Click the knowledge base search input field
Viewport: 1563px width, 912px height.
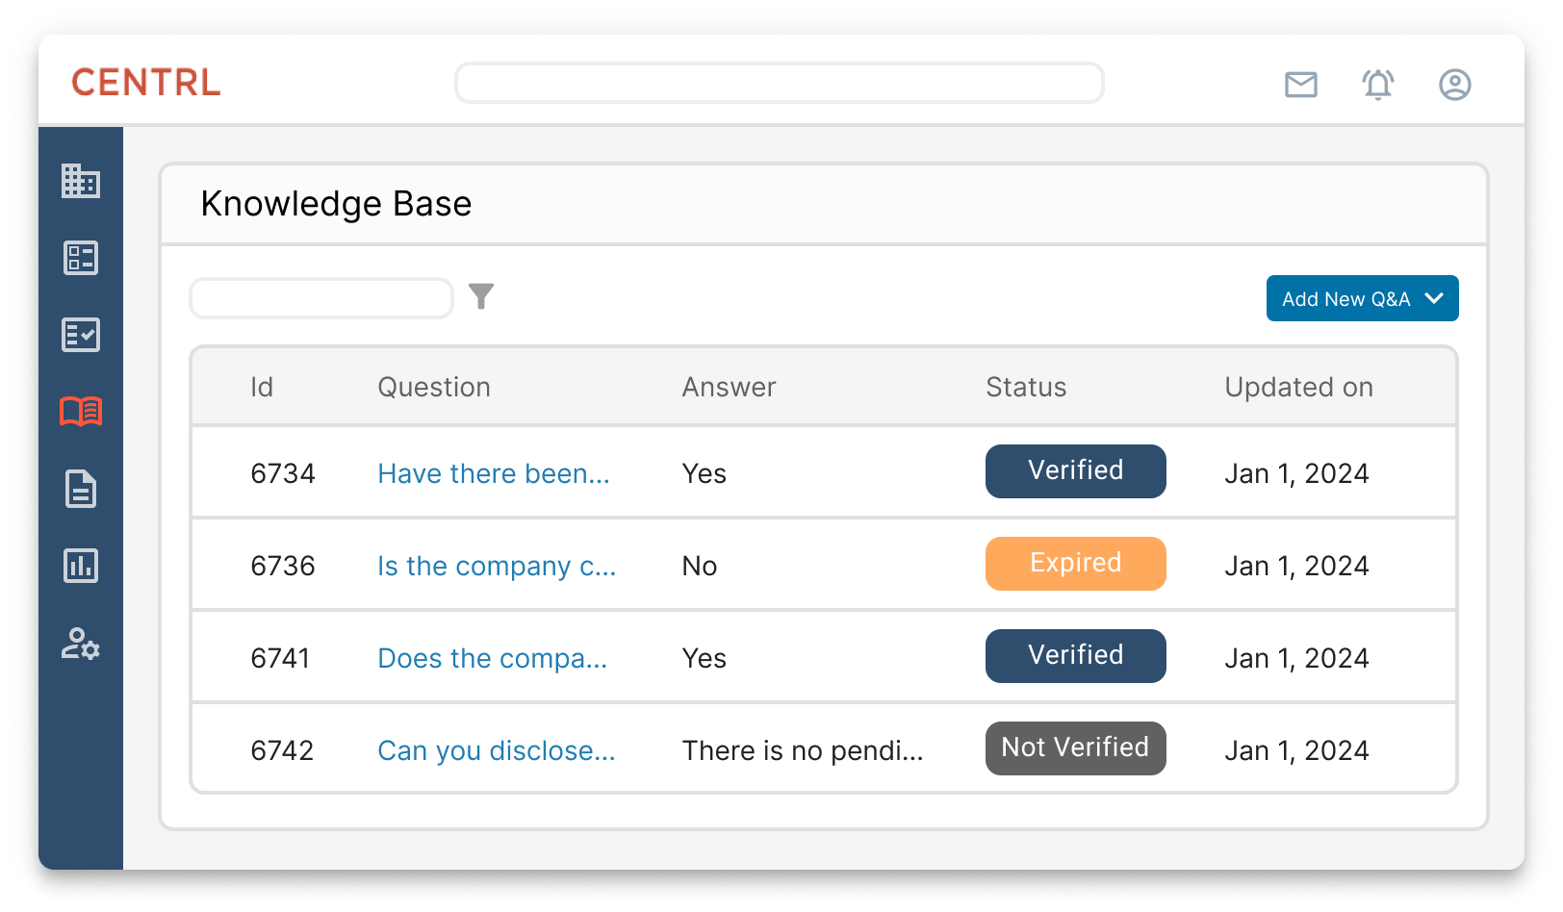pos(320,298)
